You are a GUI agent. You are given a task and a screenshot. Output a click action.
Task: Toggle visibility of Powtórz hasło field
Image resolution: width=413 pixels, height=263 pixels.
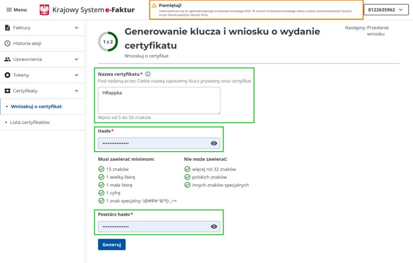[x=214, y=227]
